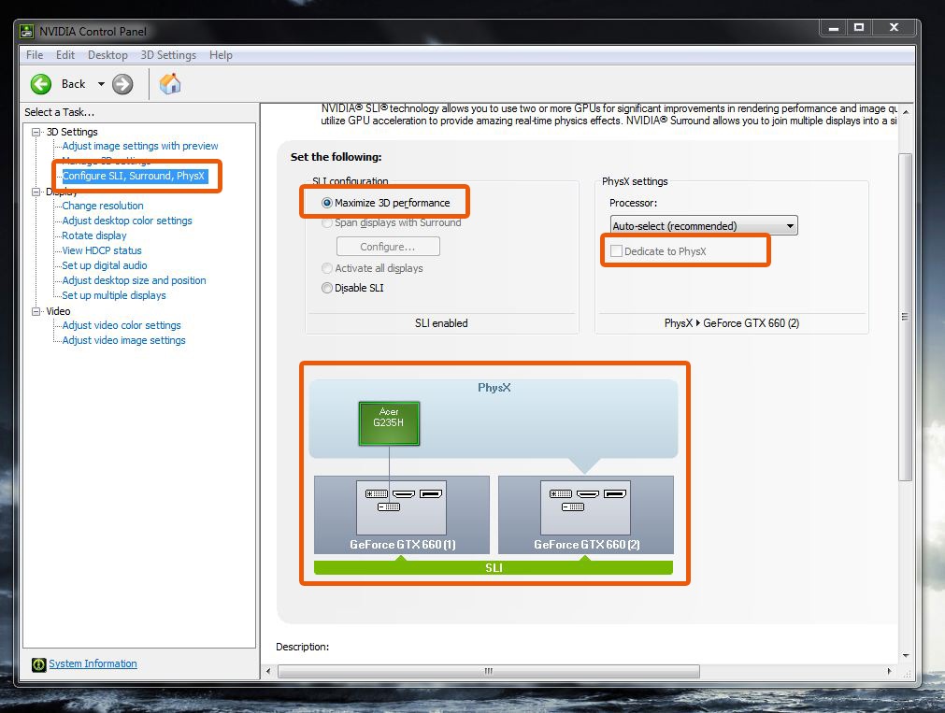Click the SLI enabled status text
The image size is (945, 713).
tap(441, 323)
